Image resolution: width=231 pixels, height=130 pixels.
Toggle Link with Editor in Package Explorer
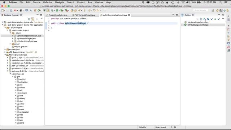click(32, 19)
